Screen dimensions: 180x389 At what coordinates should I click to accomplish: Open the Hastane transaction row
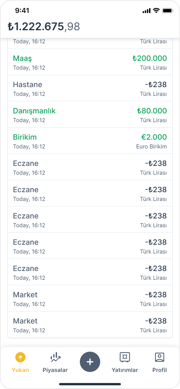click(90, 88)
